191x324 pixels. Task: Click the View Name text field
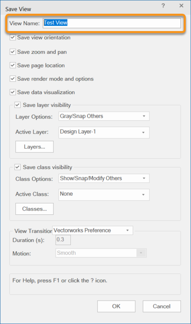click(112, 23)
